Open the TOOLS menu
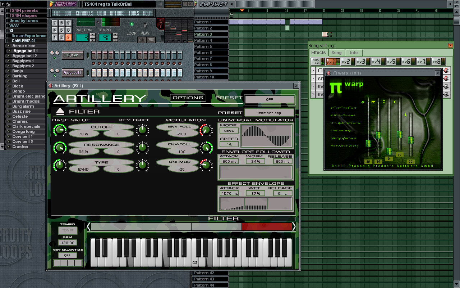Image resolution: width=460 pixels, height=288 pixels. point(134,13)
